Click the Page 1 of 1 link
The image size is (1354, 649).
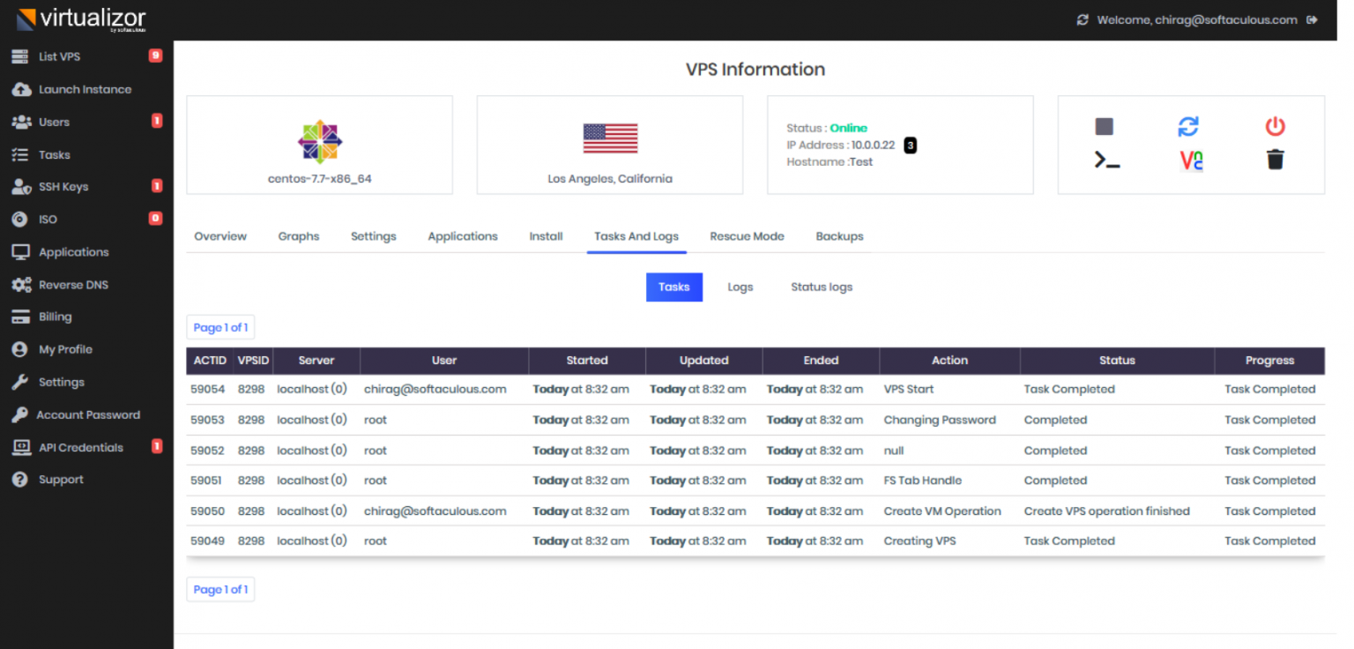click(x=220, y=326)
